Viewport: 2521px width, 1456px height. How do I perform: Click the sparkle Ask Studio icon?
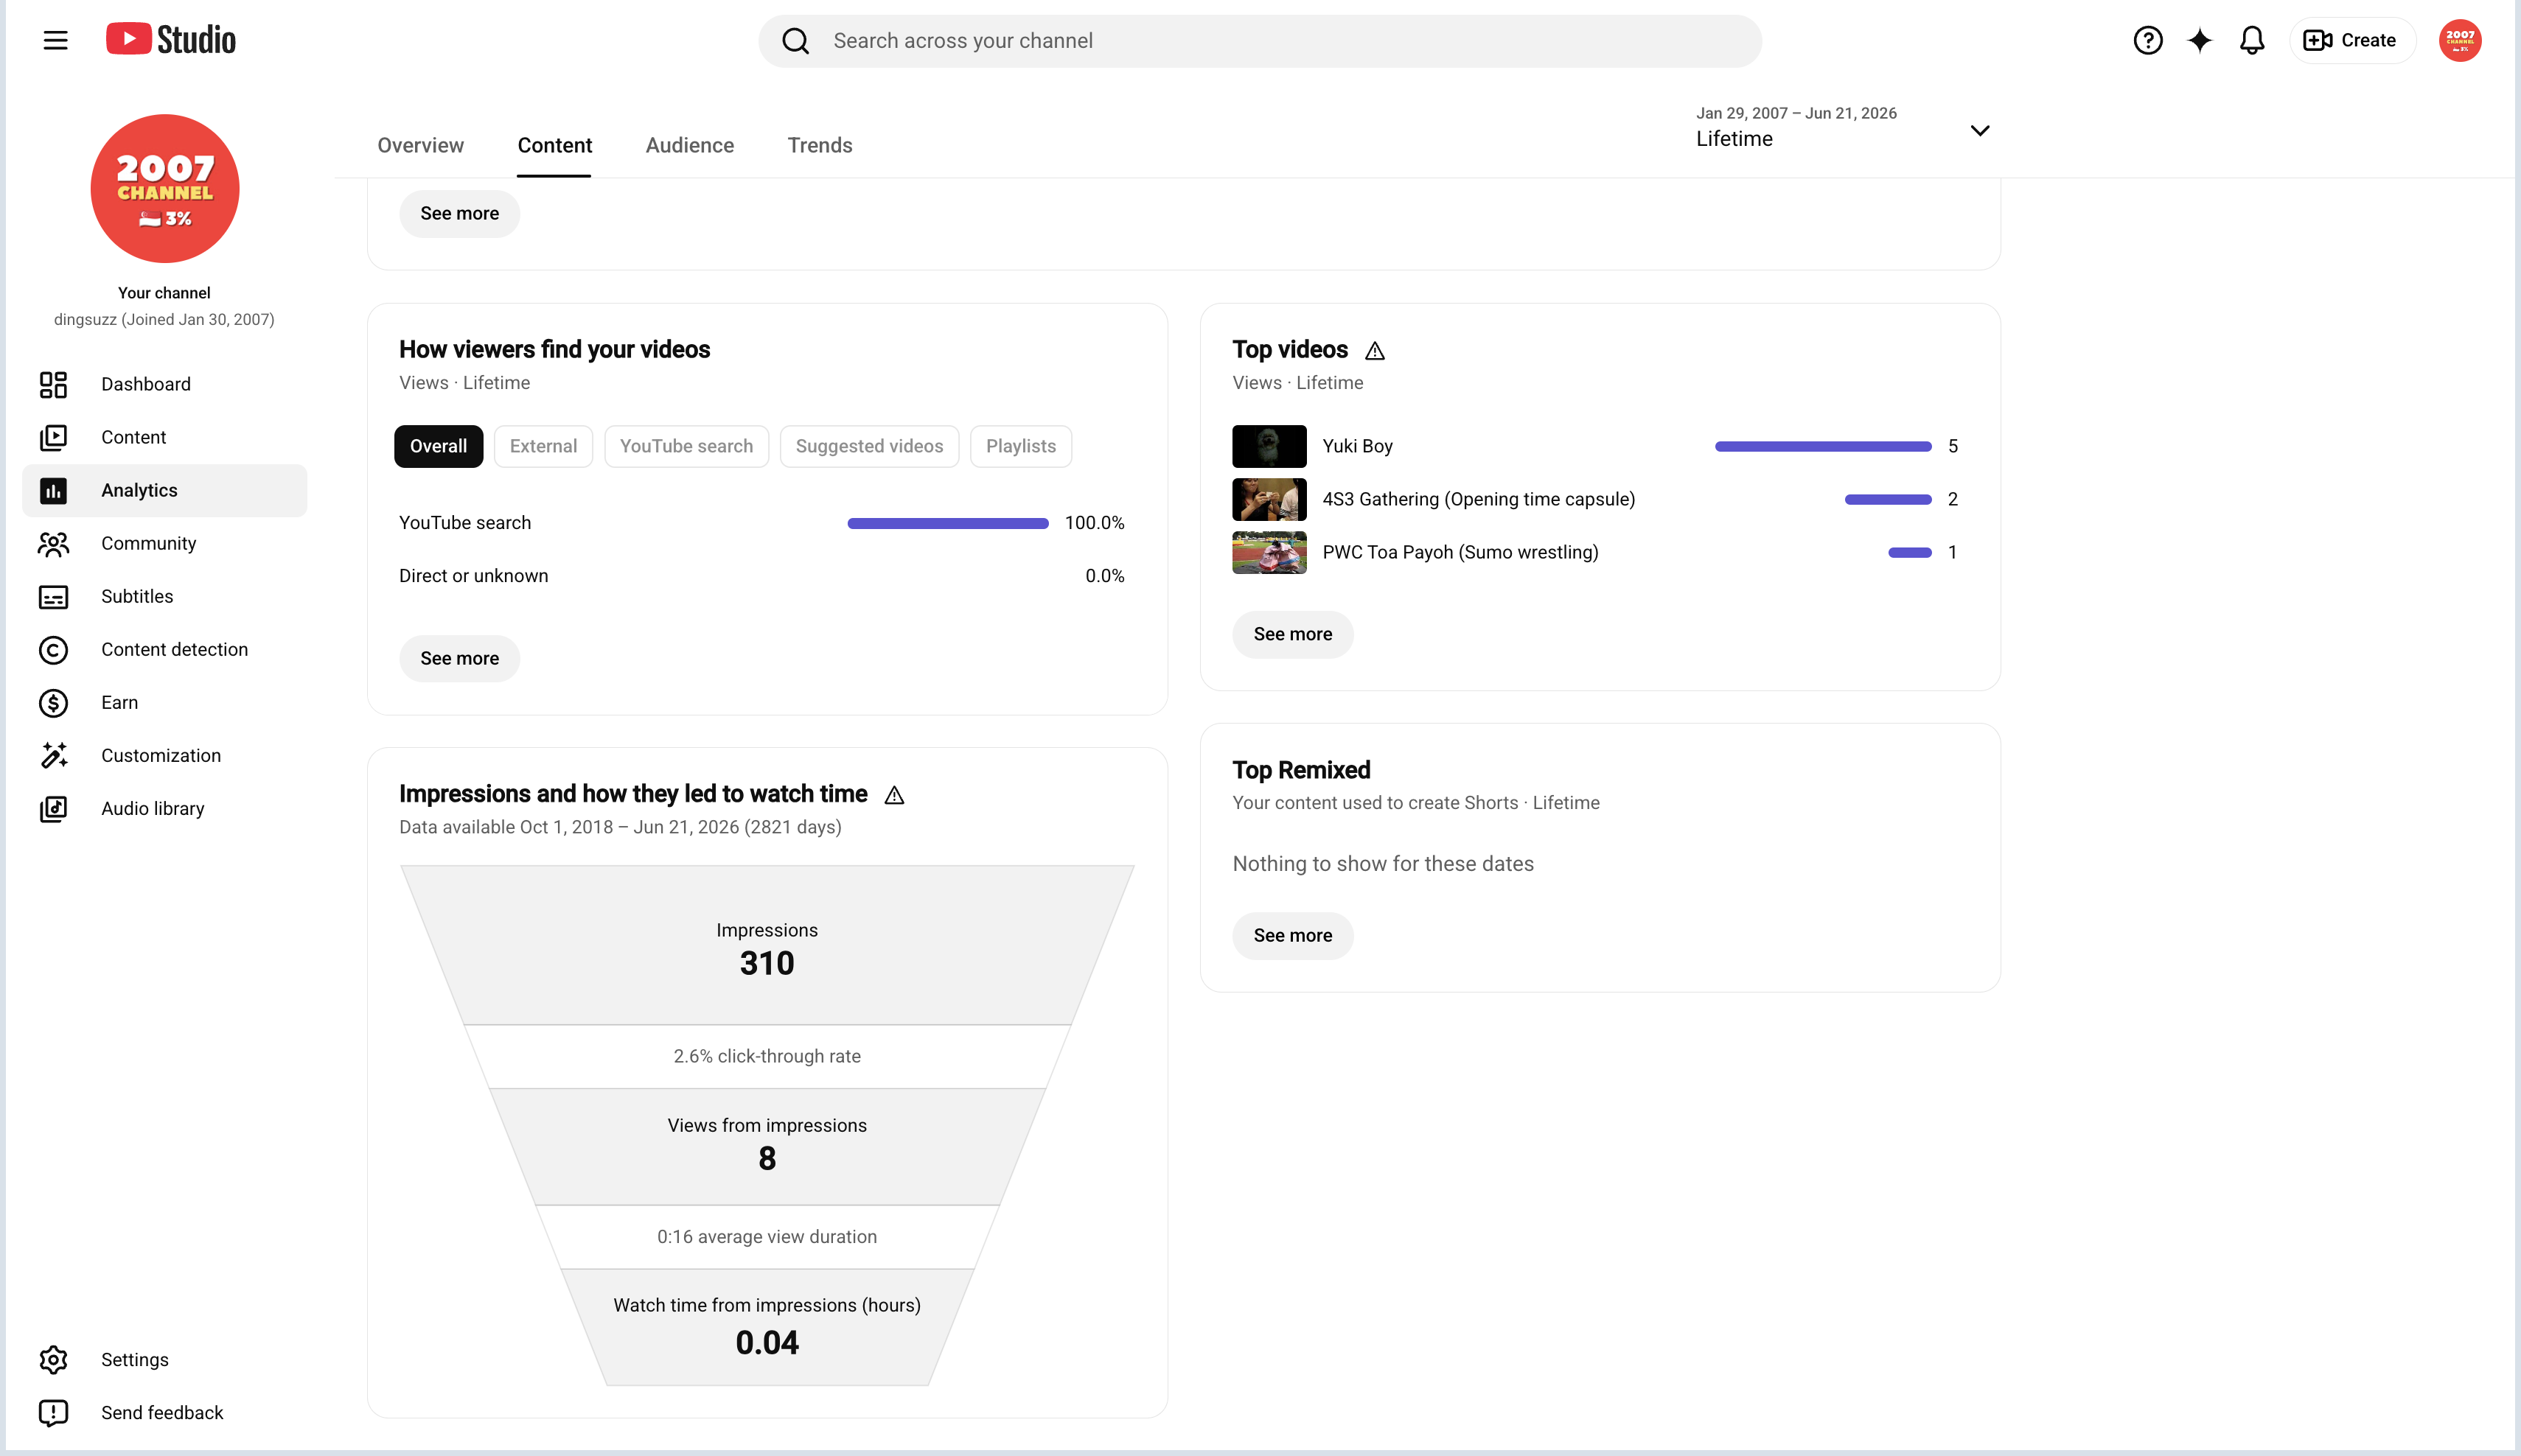coord(2200,40)
